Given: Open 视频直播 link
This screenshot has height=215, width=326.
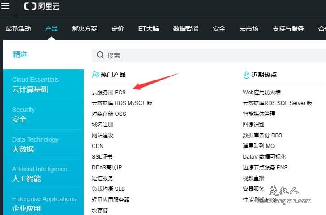Looking at the screenshot, I should pos(253,178).
